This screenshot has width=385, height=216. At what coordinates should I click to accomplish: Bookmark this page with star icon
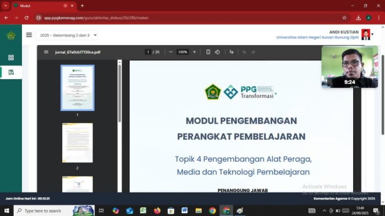(x=344, y=18)
